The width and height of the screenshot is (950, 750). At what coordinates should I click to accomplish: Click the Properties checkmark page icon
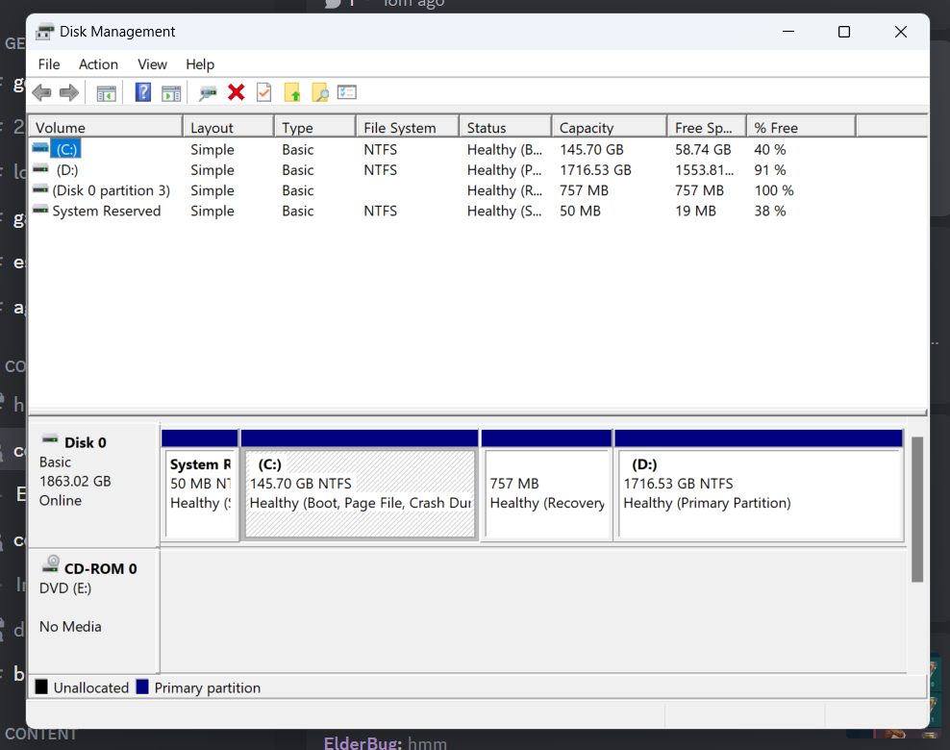tap(263, 93)
